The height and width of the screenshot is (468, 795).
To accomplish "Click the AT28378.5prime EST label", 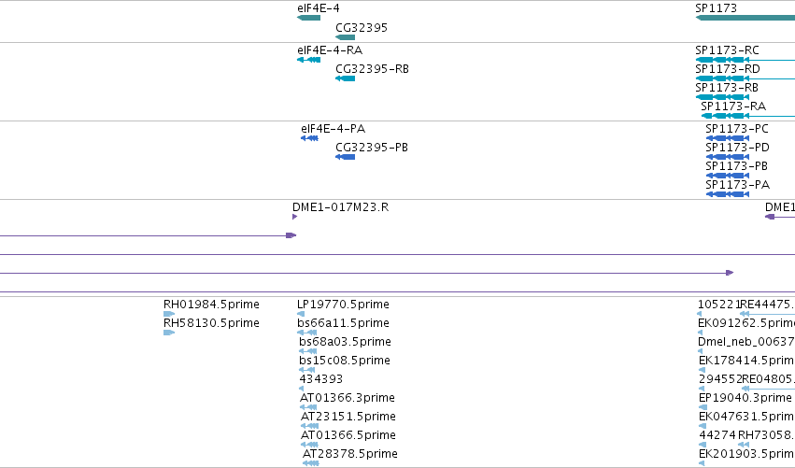I will pos(349,454).
